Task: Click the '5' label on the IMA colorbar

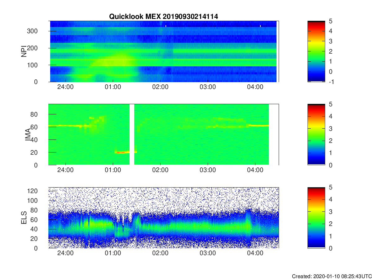Action: [331, 104]
